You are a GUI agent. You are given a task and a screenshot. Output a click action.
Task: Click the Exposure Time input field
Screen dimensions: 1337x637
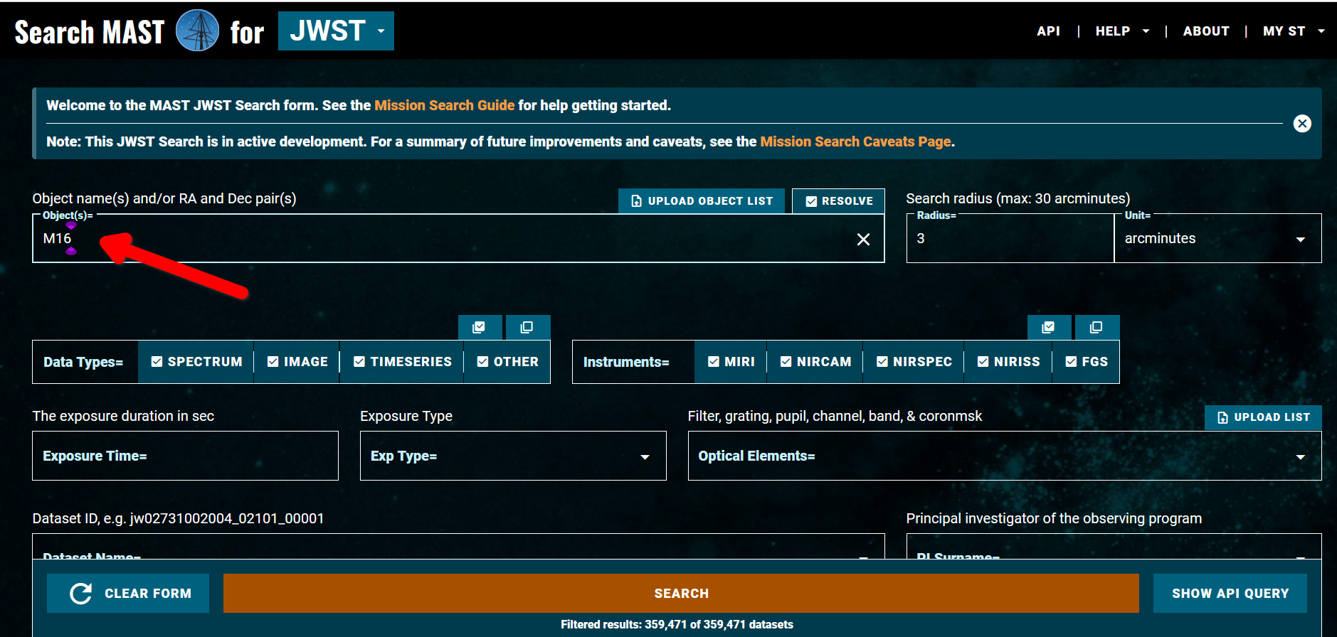pos(185,456)
